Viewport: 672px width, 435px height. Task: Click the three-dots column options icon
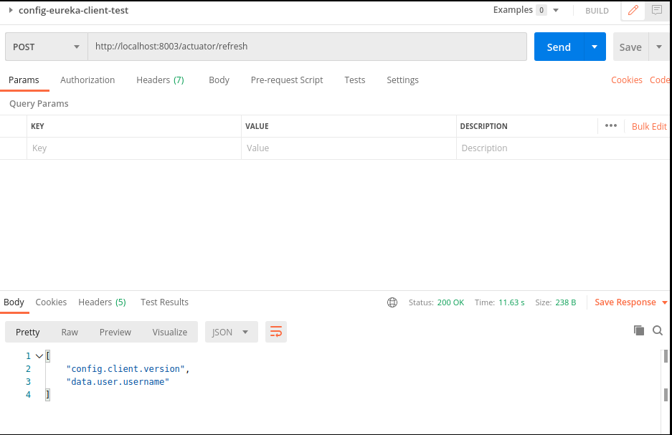click(x=611, y=126)
